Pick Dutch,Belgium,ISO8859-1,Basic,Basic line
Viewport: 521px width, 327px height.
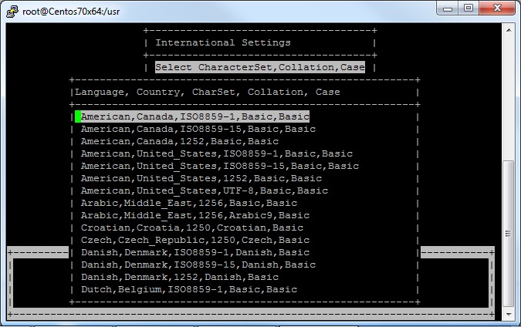pyautogui.click(x=188, y=290)
